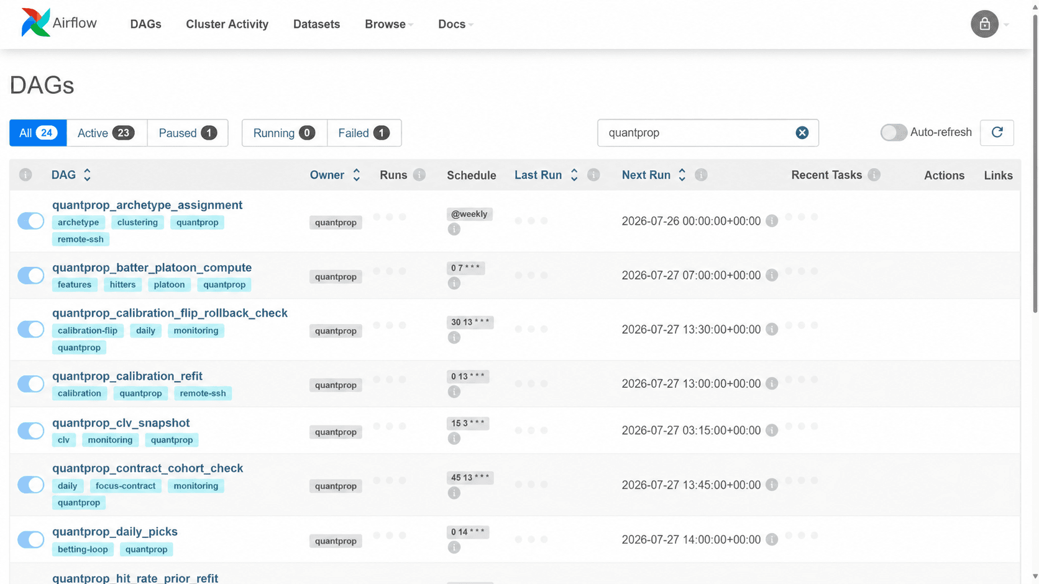Click the Airflow pinwheel logo

click(x=35, y=23)
